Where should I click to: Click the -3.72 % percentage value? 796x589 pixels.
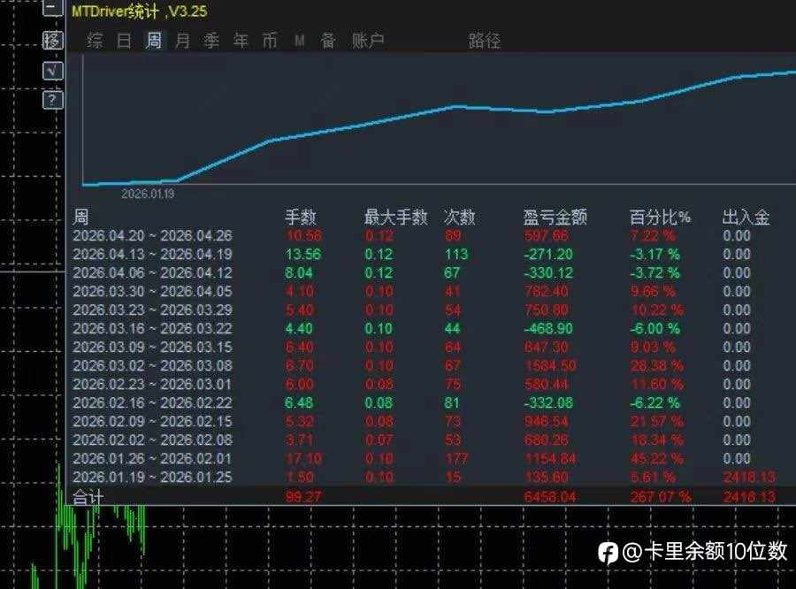(x=654, y=272)
